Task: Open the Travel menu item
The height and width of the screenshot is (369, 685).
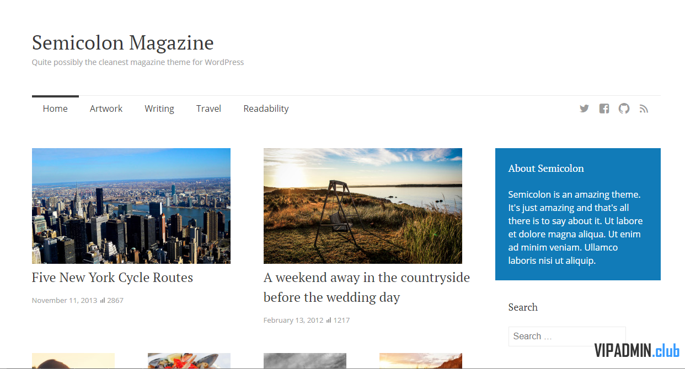Action: coord(208,108)
